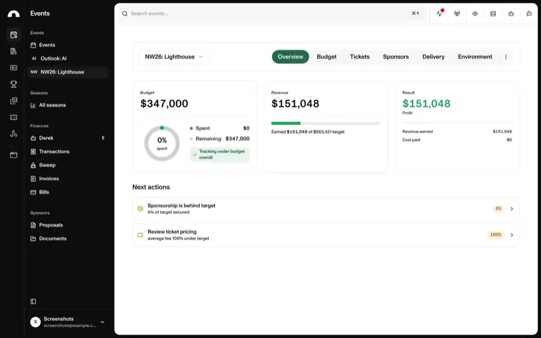Open the browser window rail icon
The width and height of the screenshot is (541, 338).
pyautogui.click(x=13, y=155)
